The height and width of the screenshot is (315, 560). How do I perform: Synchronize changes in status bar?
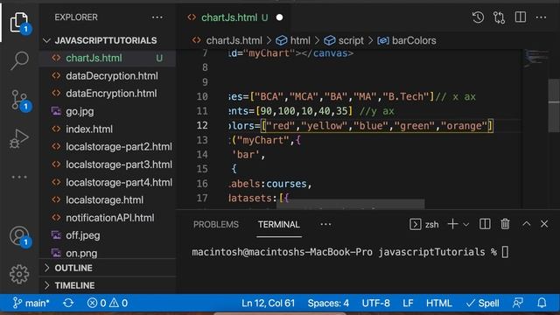coord(68,304)
